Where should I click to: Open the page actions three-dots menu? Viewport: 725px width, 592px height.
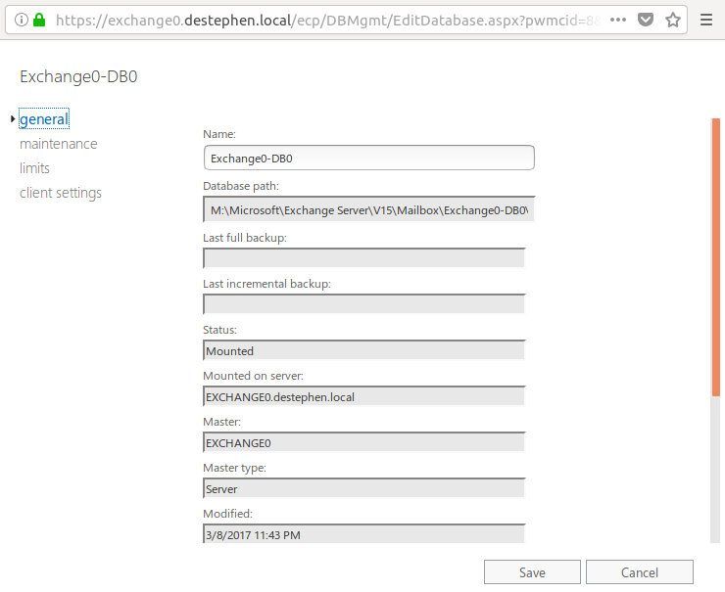coord(618,20)
